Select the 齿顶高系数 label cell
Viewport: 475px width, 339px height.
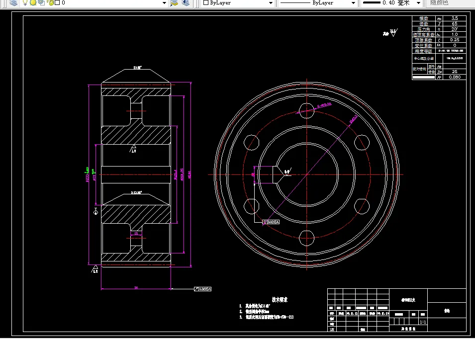(x=423, y=35)
